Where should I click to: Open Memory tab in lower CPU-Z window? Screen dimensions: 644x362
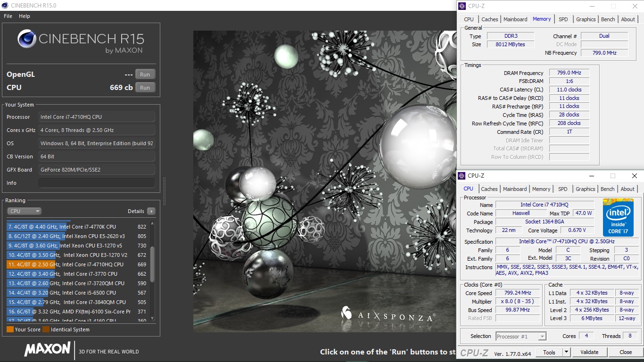(541, 189)
